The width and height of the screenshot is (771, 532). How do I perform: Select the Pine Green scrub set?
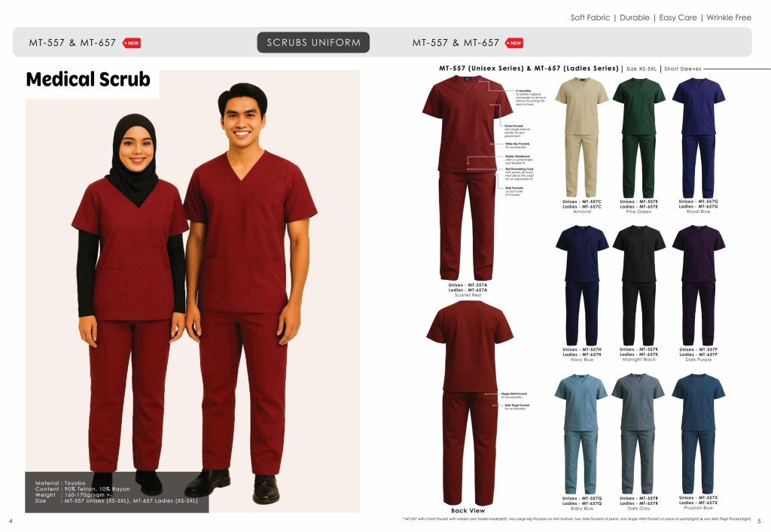coord(638,137)
